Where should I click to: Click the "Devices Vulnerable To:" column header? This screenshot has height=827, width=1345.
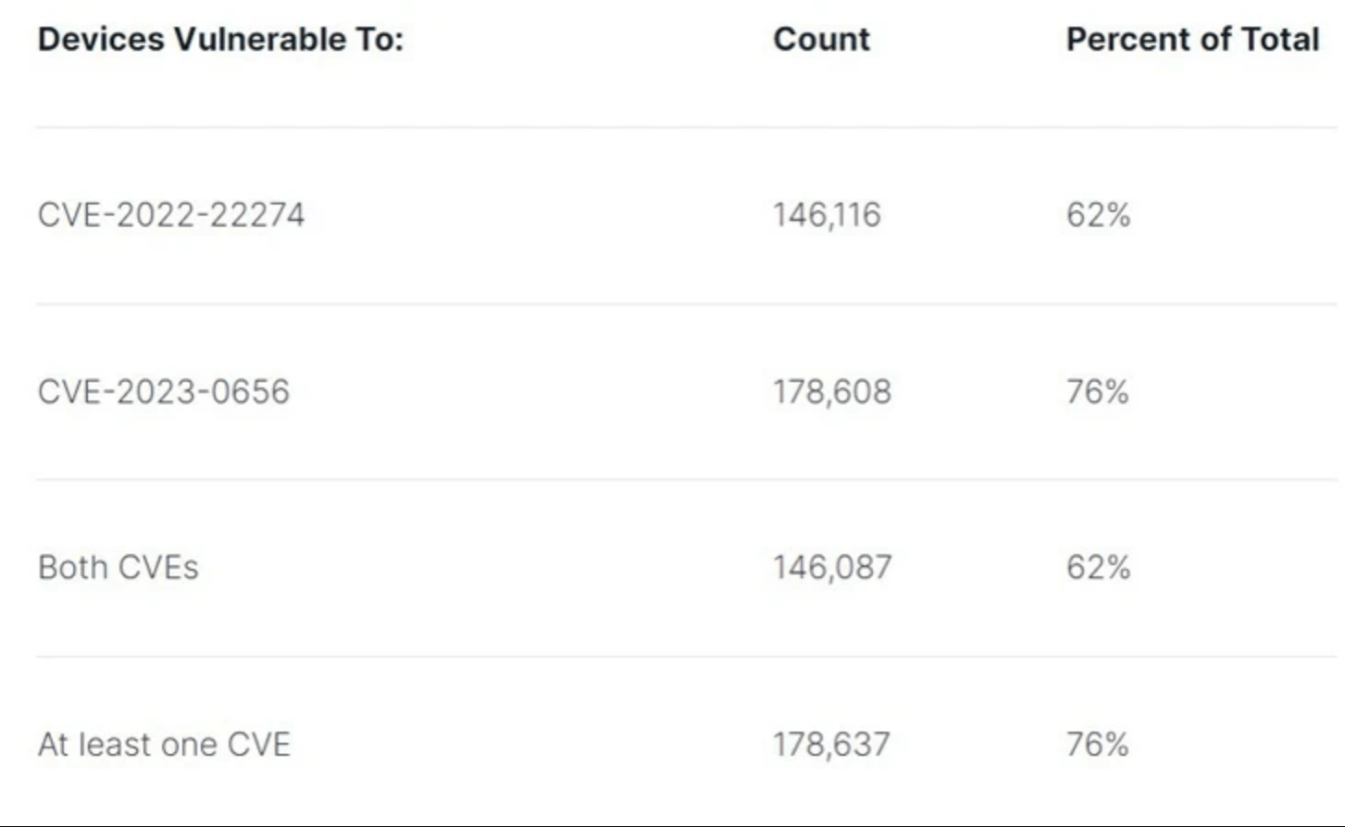click(220, 40)
